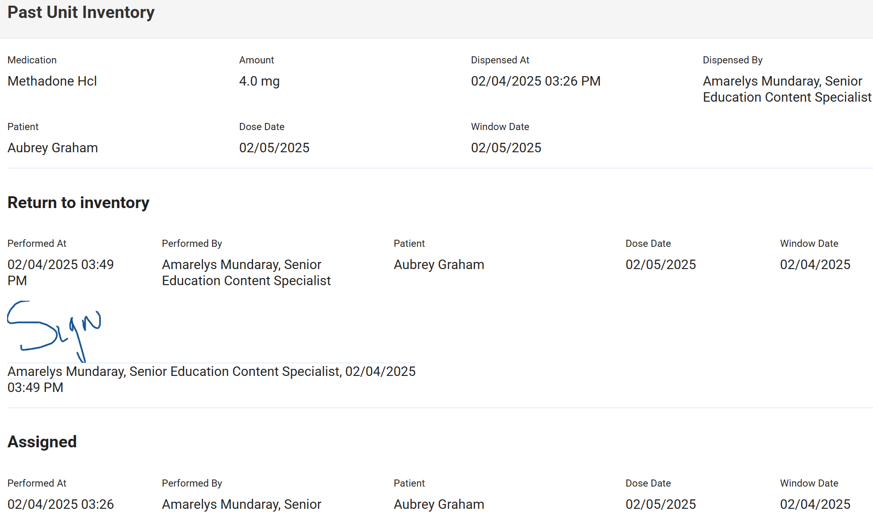Click the 4.0 mg amount value
The image size is (873, 514).
[x=259, y=81]
